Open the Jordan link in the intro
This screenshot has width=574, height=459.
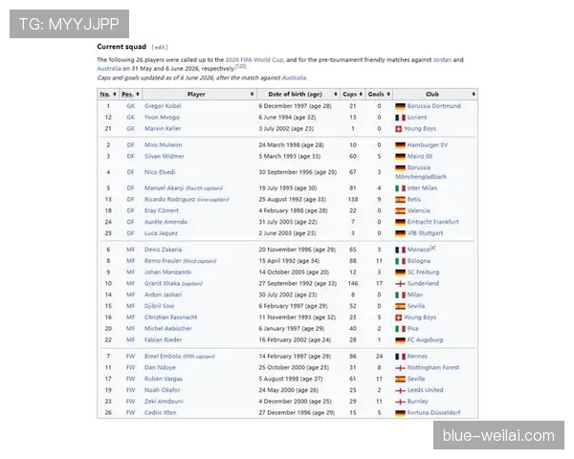[442, 59]
